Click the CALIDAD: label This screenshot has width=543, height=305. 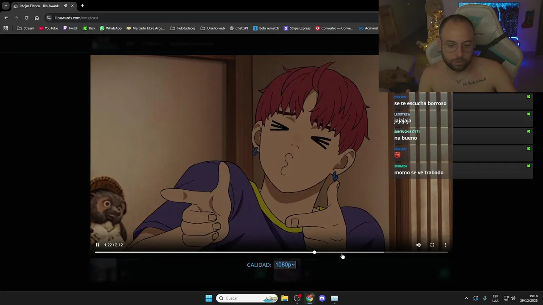pos(259,265)
